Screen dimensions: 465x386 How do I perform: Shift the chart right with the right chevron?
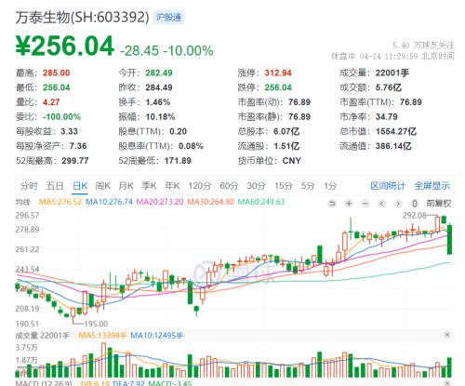pos(398,204)
